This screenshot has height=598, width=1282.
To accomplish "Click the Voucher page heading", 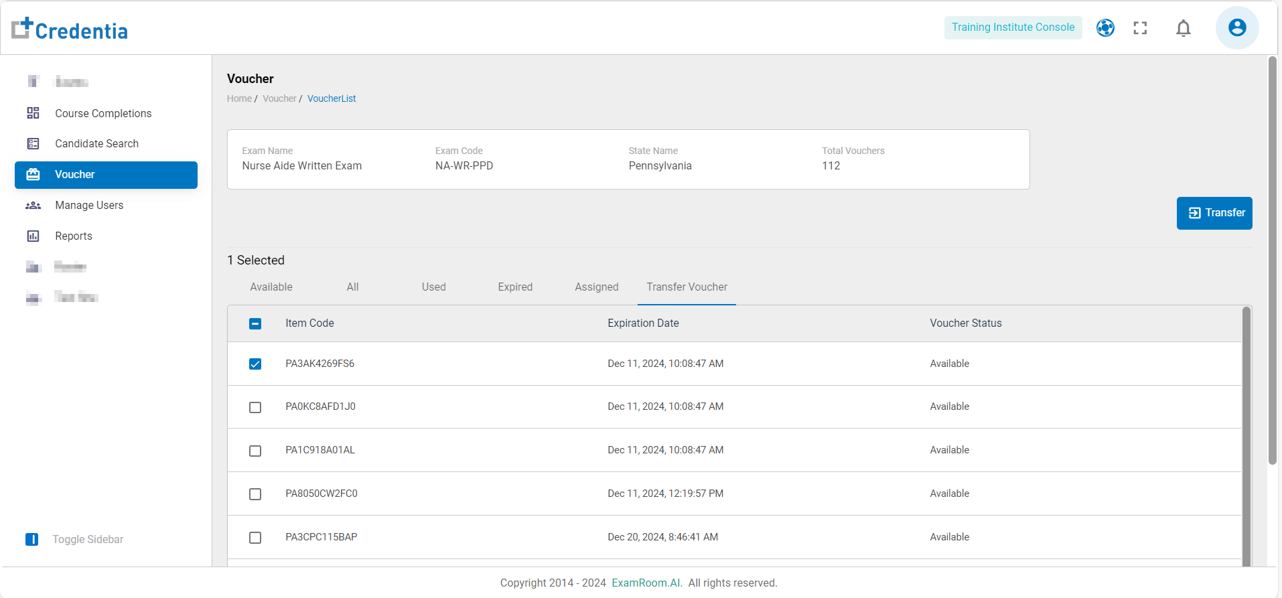I will click(x=251, y=79).
